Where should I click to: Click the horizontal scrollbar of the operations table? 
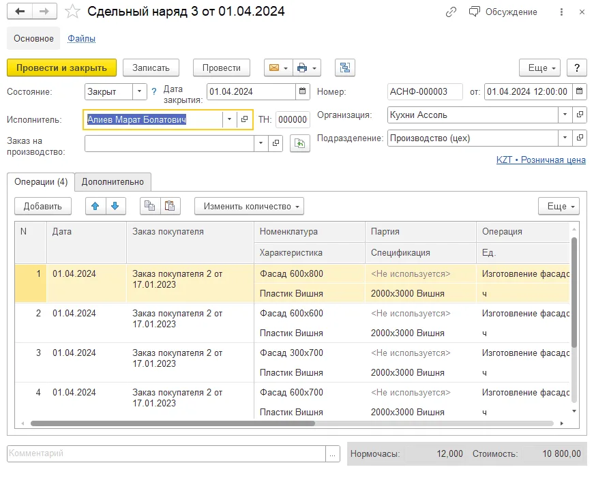click(x=173, y=423)
